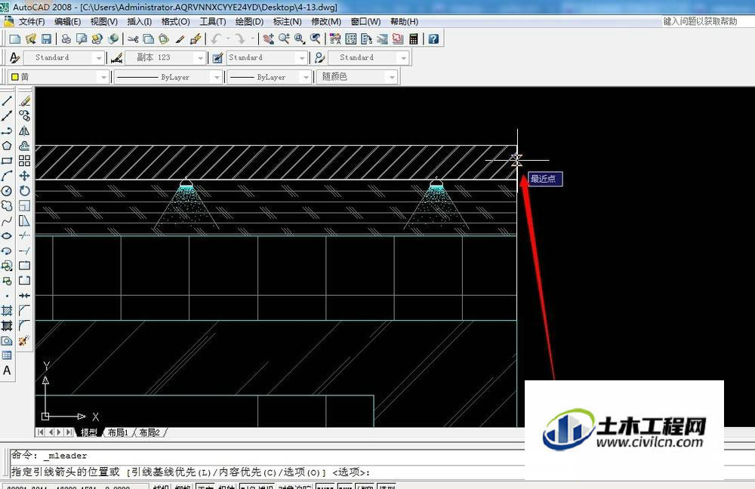Viewport: 755px width, 489px height.
Task: Open the Properties palette icon
Action: pyautogui.click(x=336, y=39)
